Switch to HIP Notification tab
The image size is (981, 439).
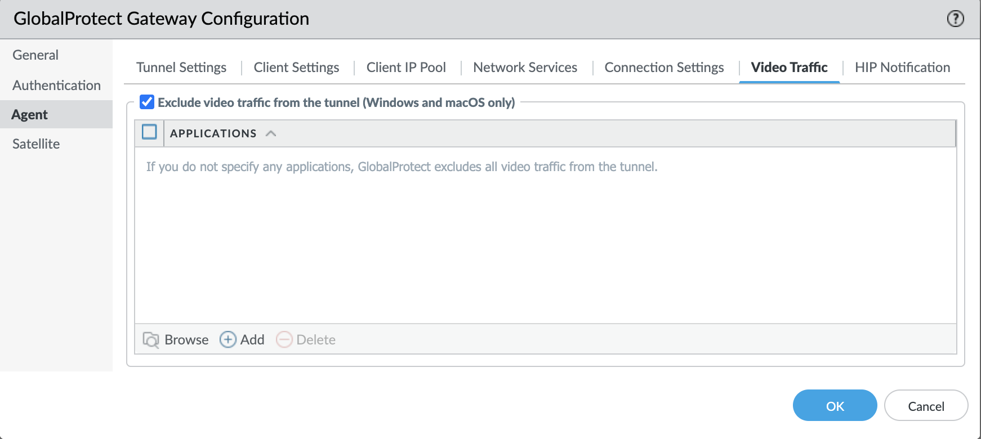point(902,68)
